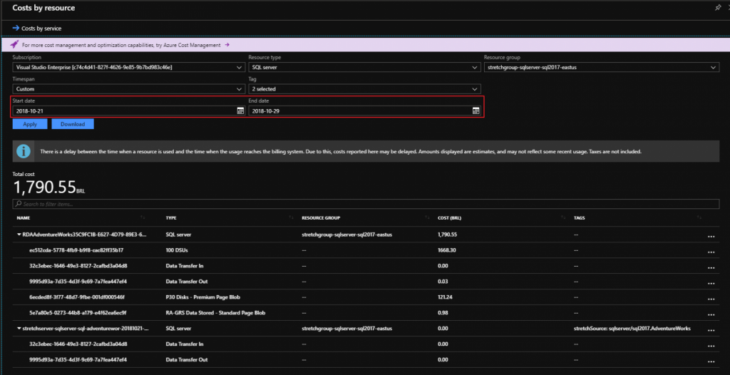Viewport: 730px width, 375px height.
Task: Click the 100 DSUs type cell
Action: pyautogui.click(x=177, y=250)
